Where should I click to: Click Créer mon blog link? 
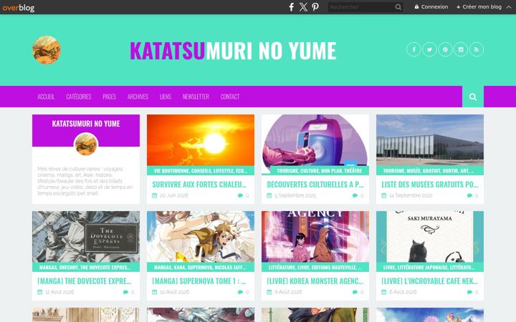[479, 7]
